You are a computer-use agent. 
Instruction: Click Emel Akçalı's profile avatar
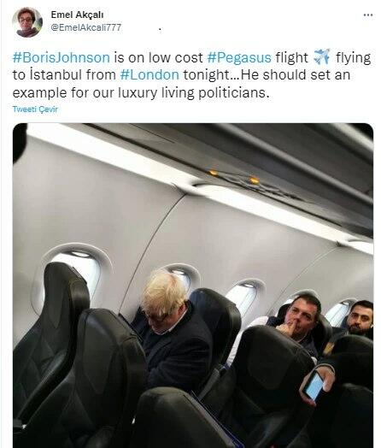(27, 22)
